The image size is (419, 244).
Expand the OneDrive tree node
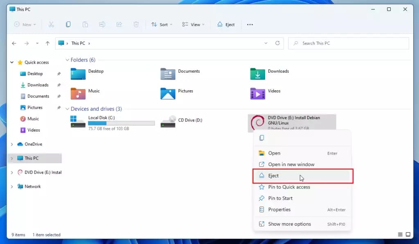coord(12,144)
